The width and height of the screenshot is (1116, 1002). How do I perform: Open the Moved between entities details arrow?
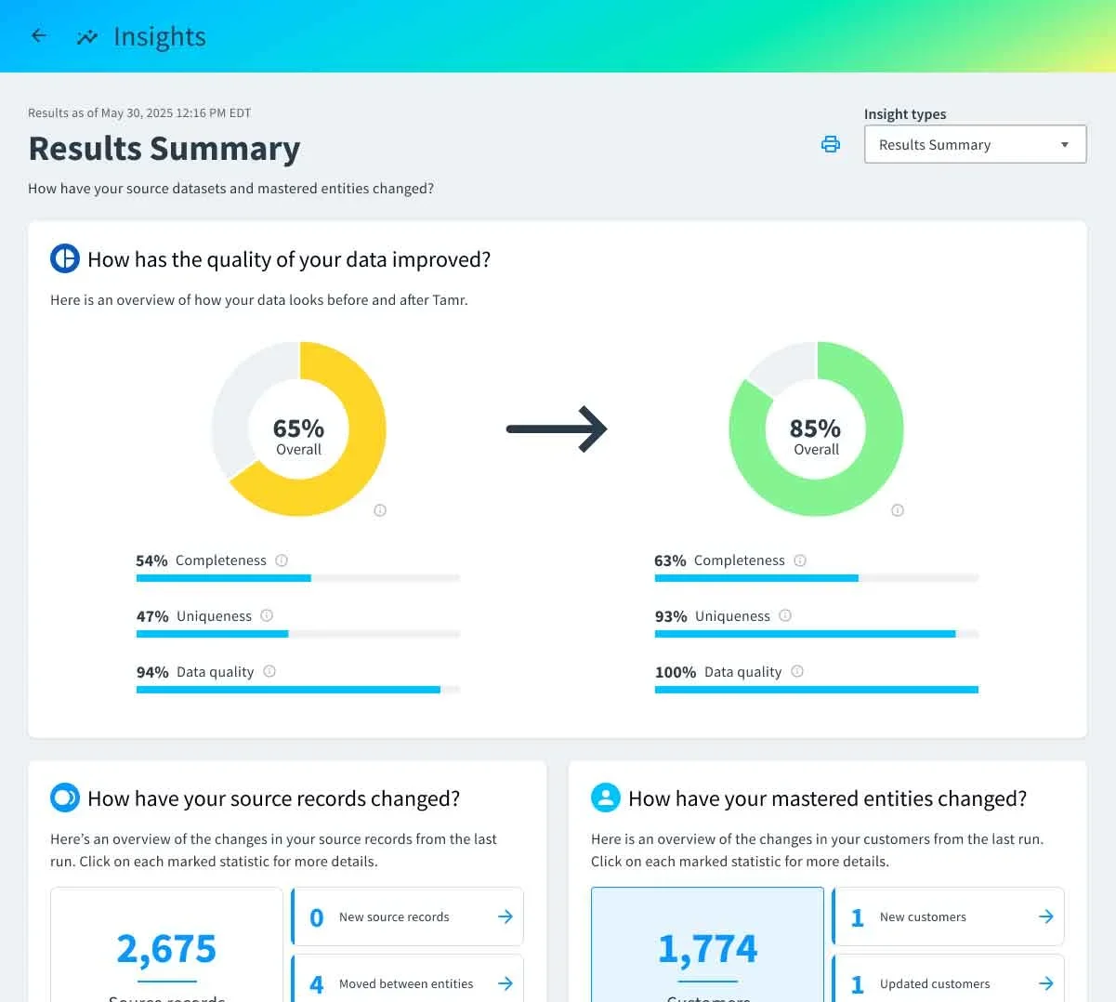[x=505, y=983]
